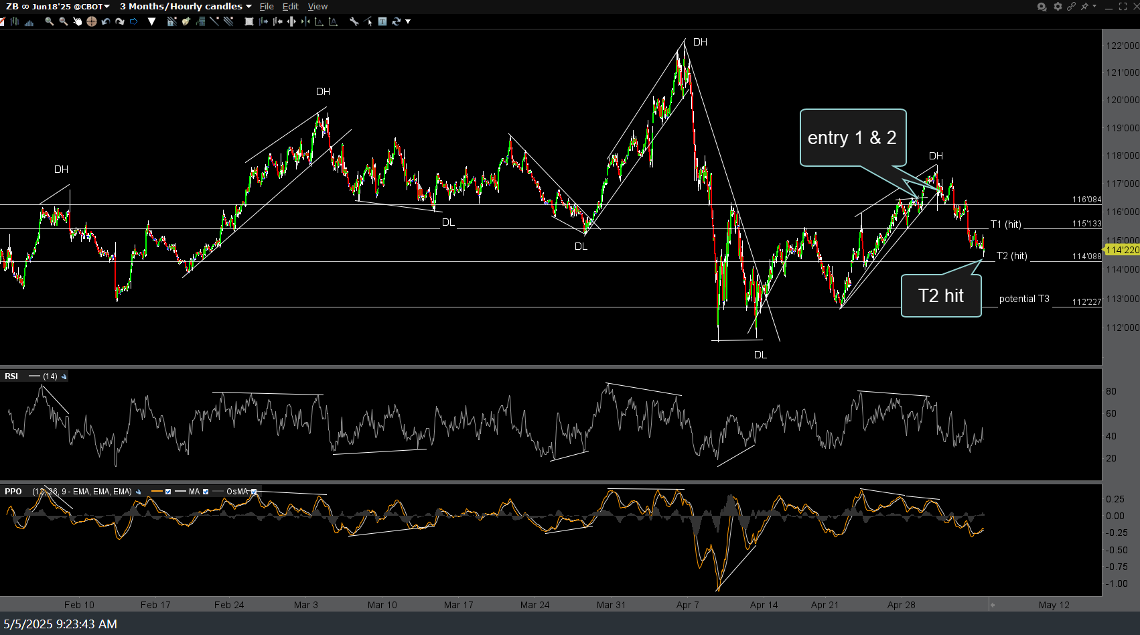Click the zoom in magnifier icon
This screenshot has height=635, width=1140.
(x=49, y=21)
